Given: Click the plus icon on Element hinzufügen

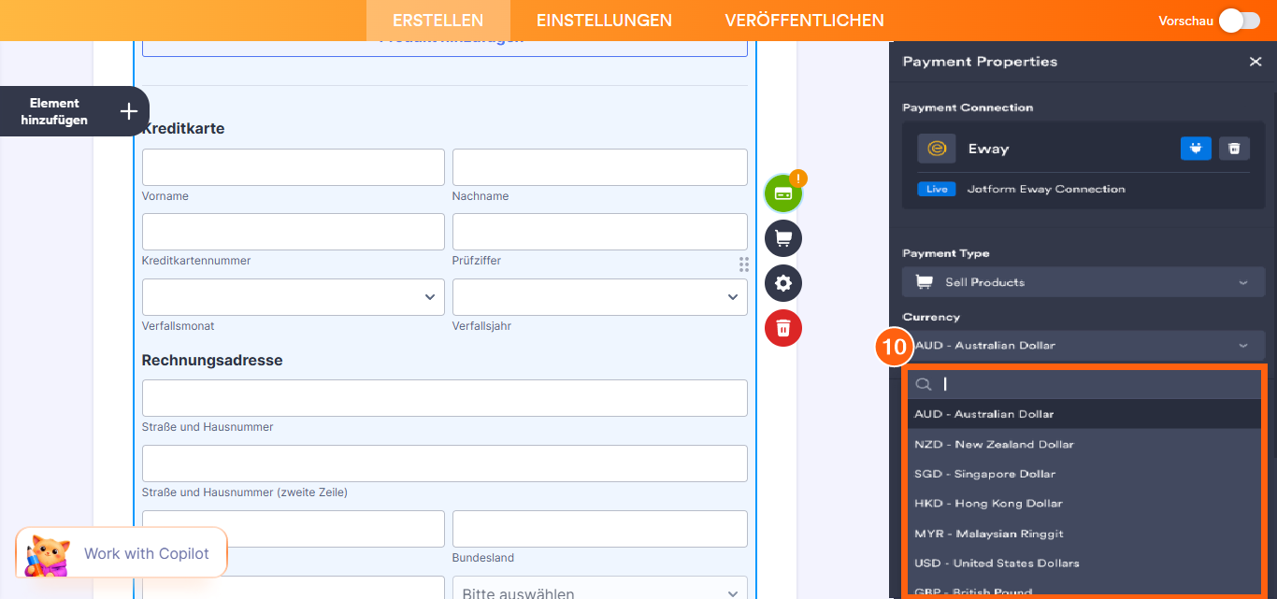Looking at the screenshot, I should [128, 110].
